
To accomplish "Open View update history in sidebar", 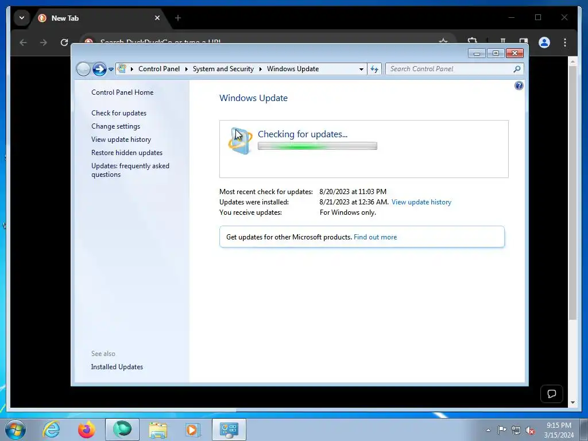I will coord(121,140).
